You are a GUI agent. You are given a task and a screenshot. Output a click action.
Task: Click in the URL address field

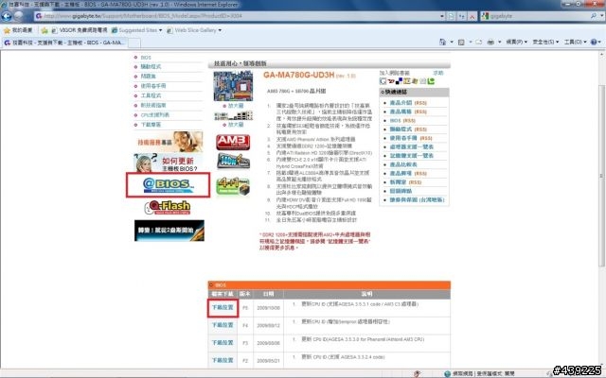point(240,16)
